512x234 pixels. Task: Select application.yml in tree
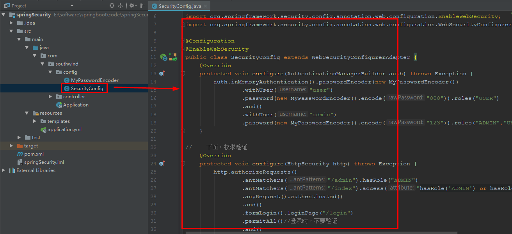[64, 129]
